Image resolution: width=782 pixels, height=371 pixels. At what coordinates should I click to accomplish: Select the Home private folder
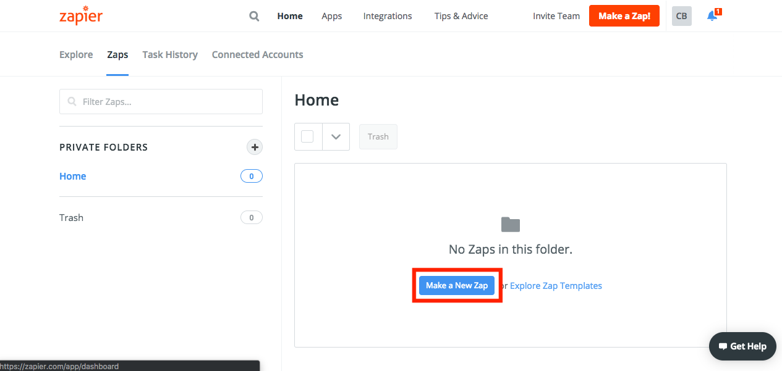pyautogui.click(x=73, y=177)
